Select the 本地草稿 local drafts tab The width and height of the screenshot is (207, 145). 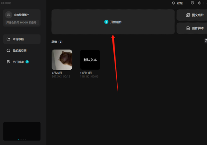pyautogui.click(x=22, y=39)
